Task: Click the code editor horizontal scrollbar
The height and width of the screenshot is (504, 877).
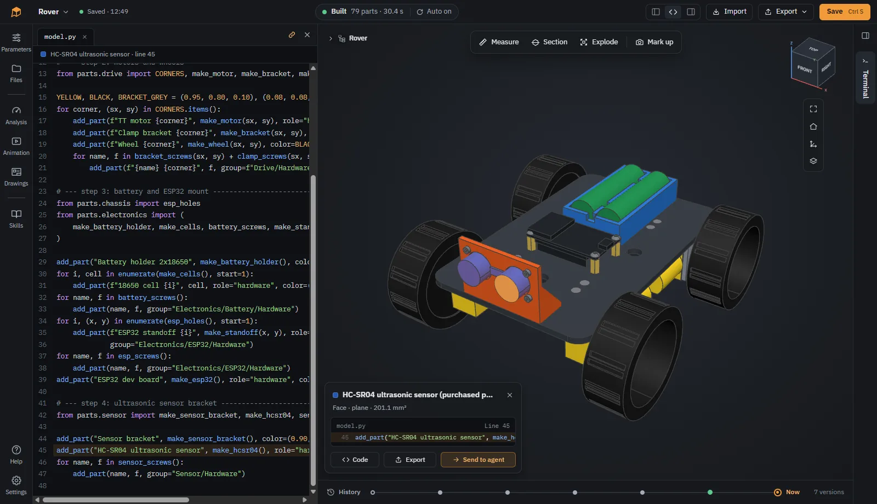Action: point(116,500)
